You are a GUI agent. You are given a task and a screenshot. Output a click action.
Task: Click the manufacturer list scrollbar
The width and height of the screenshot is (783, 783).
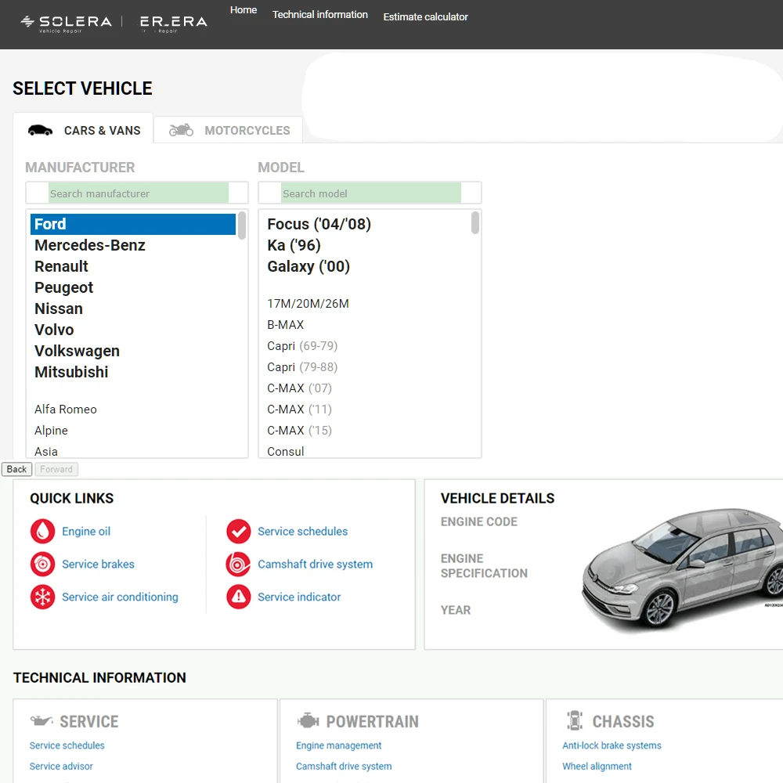pos(242,227)
